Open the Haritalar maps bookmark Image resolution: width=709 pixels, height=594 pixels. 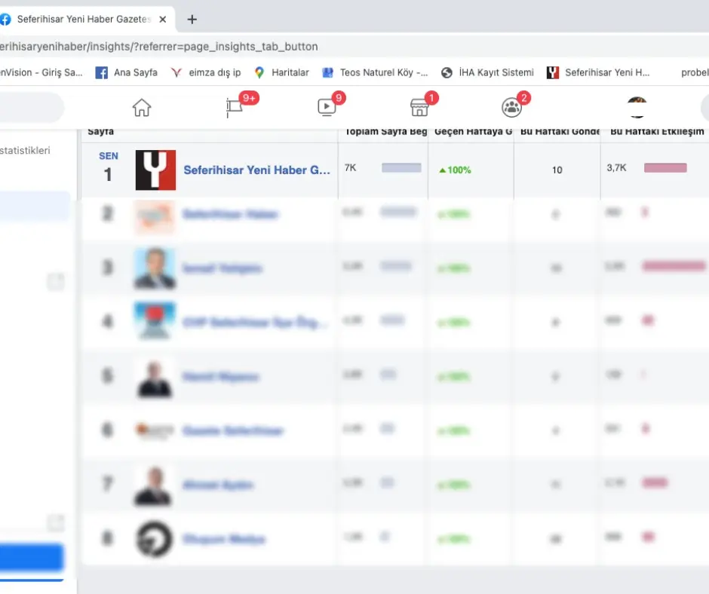[x=281, y=72]
